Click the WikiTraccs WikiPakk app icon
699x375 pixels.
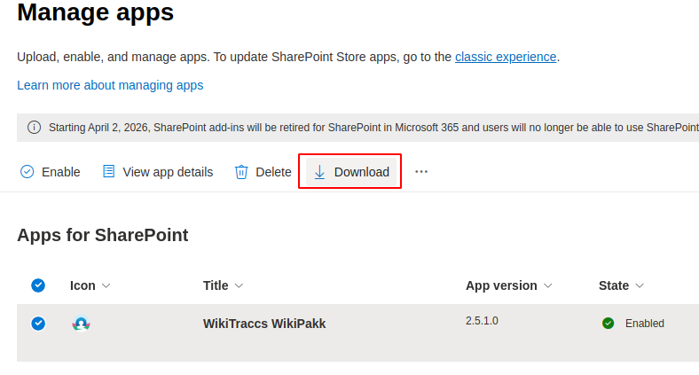tap(81, 324)
